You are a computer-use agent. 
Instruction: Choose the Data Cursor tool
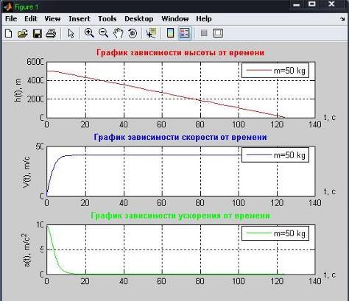[151, 33]
